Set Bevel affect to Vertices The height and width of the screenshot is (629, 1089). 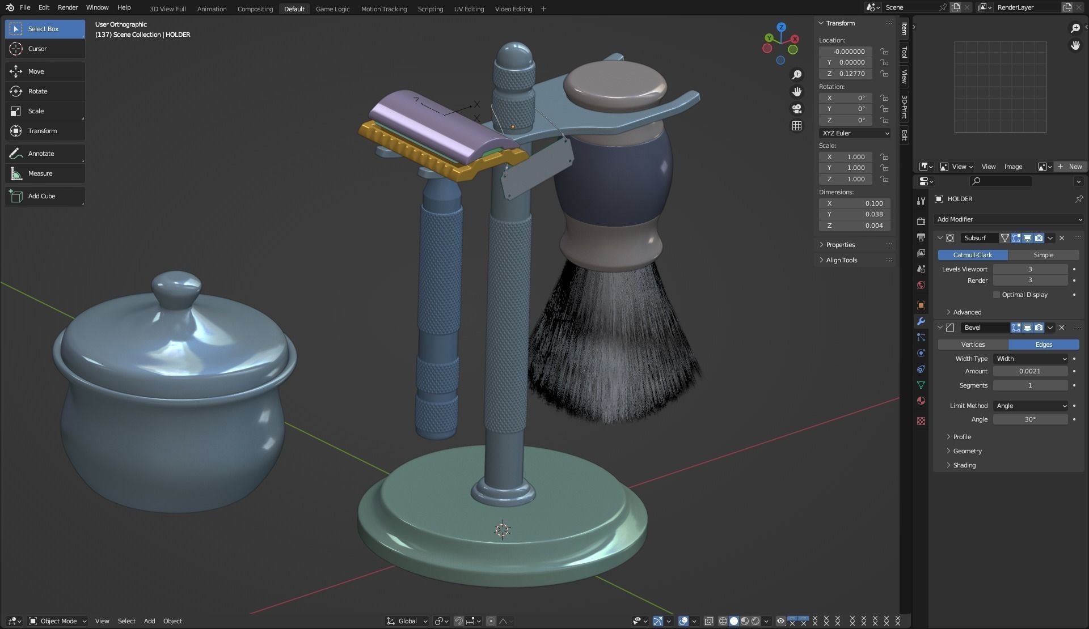pos(973,345)
